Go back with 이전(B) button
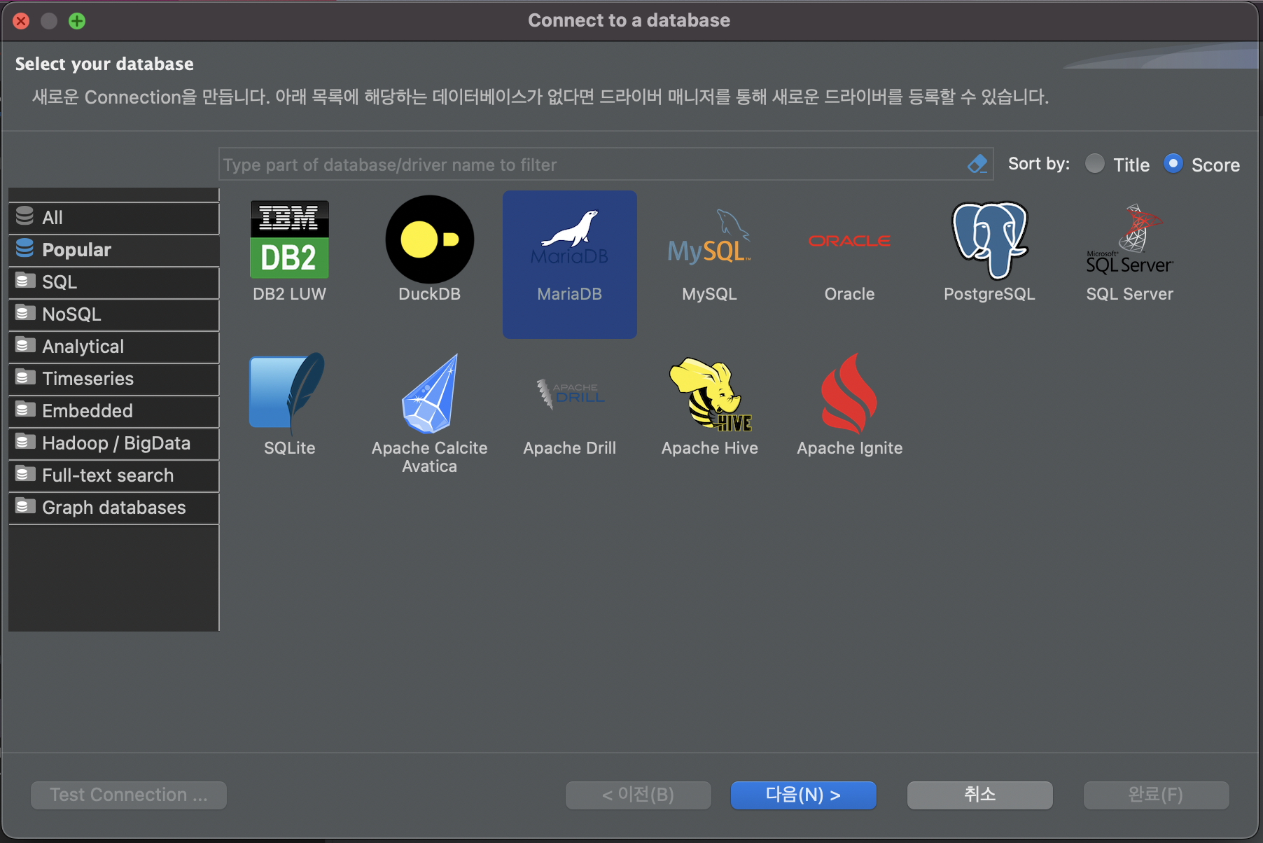The width and height of the screenshot is (1263, 843). (x=639, y=795)
